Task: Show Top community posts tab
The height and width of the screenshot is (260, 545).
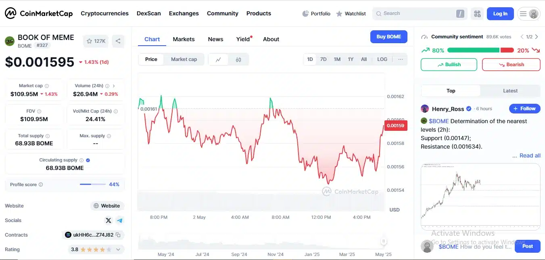Action: [451, 91]
